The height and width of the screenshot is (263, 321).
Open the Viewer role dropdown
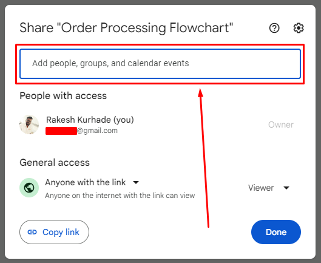[269, 188]
